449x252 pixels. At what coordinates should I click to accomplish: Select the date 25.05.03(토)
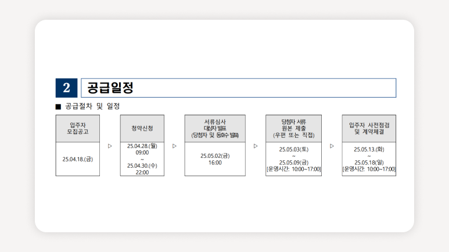coord(293,149)
